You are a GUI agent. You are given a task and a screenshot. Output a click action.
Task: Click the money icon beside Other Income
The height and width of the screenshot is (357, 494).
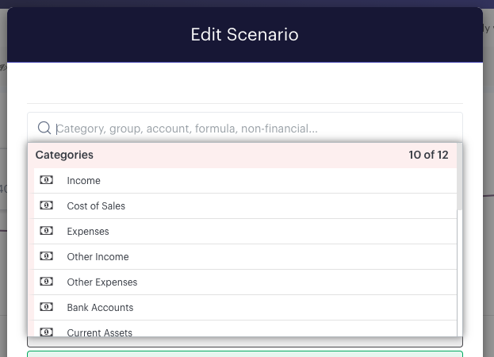[46, 256]
